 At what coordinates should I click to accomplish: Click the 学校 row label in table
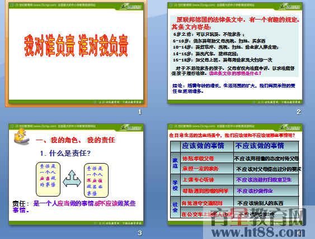click(x=175, y=185)
